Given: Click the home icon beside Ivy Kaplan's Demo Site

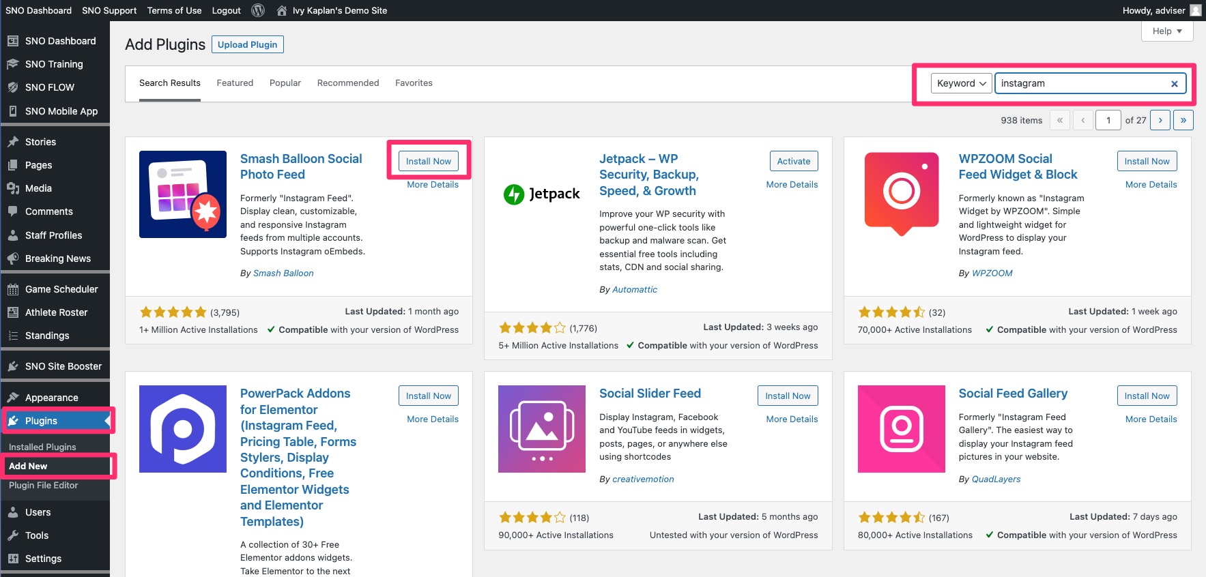Looking at the screenshot, I should [281, 10].
